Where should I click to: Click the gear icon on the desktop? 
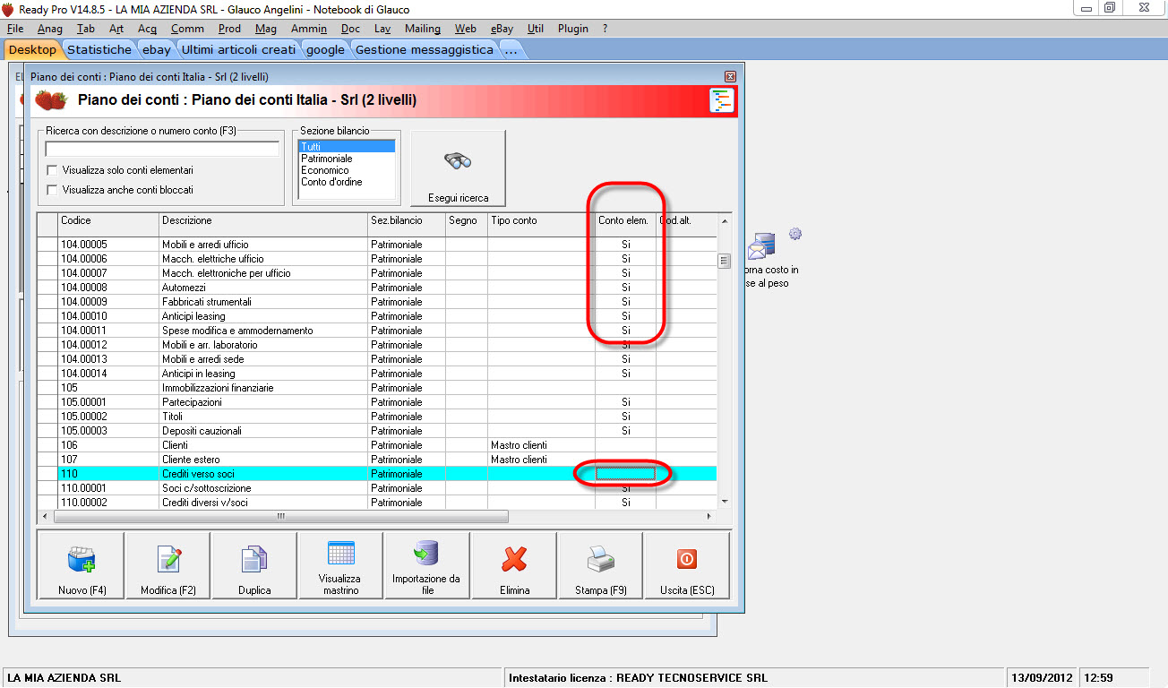(794, 235)
